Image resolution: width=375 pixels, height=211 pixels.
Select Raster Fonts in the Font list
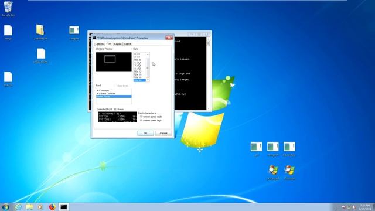click(x=114, y=96)
